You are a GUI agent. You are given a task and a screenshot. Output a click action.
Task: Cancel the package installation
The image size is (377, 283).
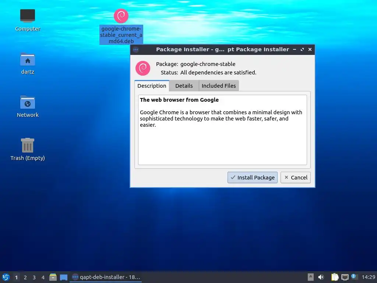296,177
